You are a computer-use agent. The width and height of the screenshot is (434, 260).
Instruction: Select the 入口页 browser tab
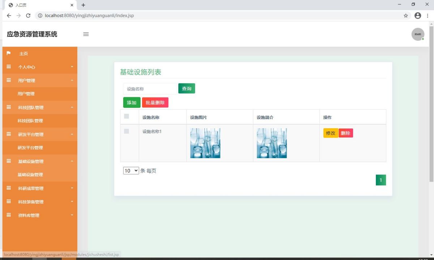40,5
